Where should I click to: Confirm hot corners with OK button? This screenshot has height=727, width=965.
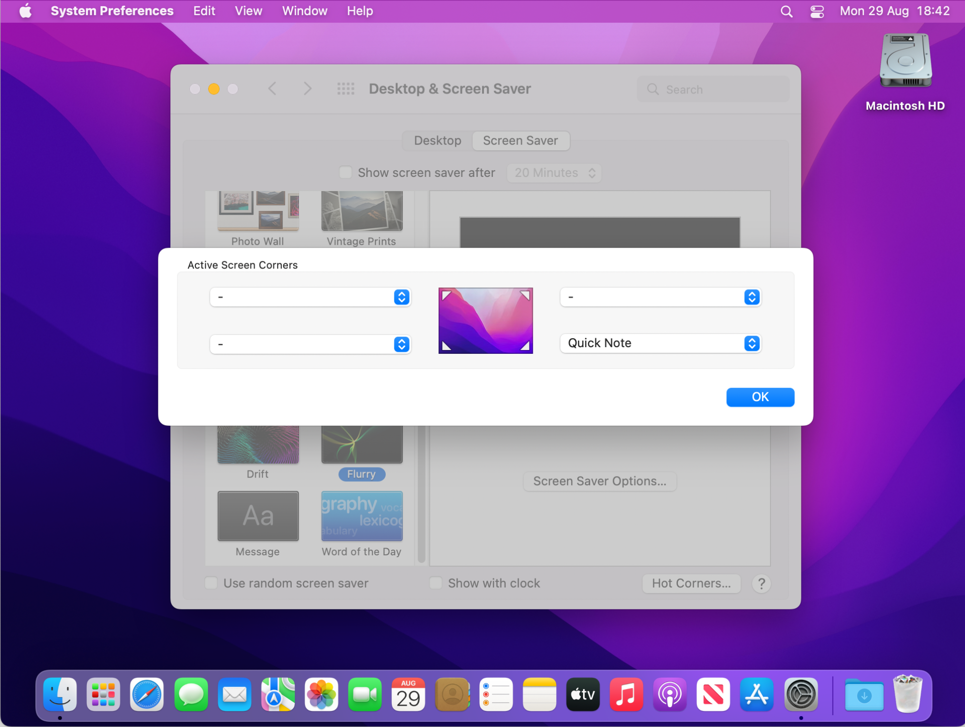click(760, 397)
